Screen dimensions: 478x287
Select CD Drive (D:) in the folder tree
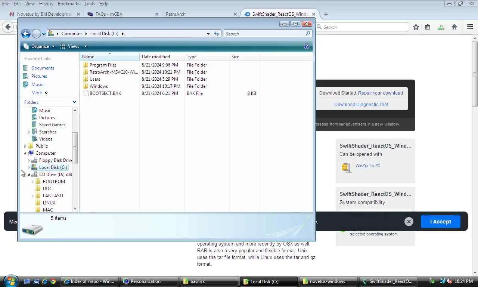55,175
